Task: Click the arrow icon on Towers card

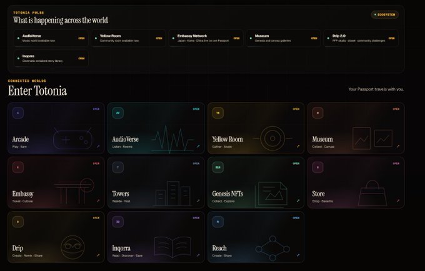Action: (198, 200)
